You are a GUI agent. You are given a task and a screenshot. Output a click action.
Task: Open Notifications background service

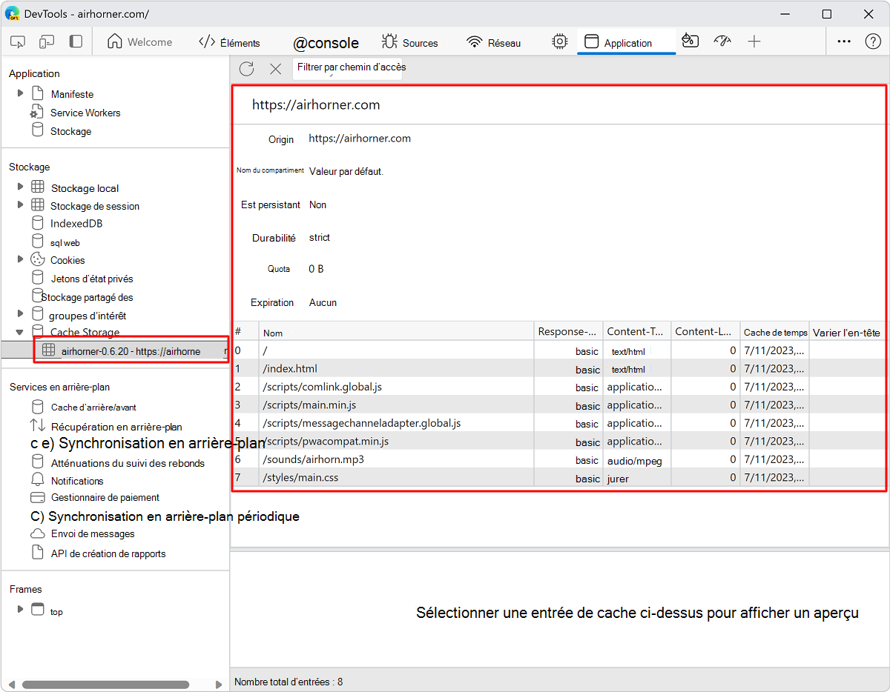pos(77,481)
